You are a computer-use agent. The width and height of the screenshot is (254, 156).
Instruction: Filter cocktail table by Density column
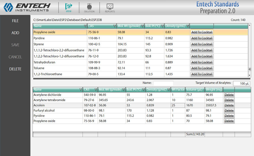tap(169, 89)
